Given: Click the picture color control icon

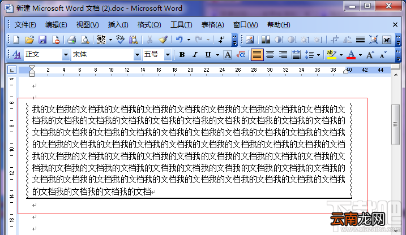Looking at the screenshot, I should coord(266,40).
